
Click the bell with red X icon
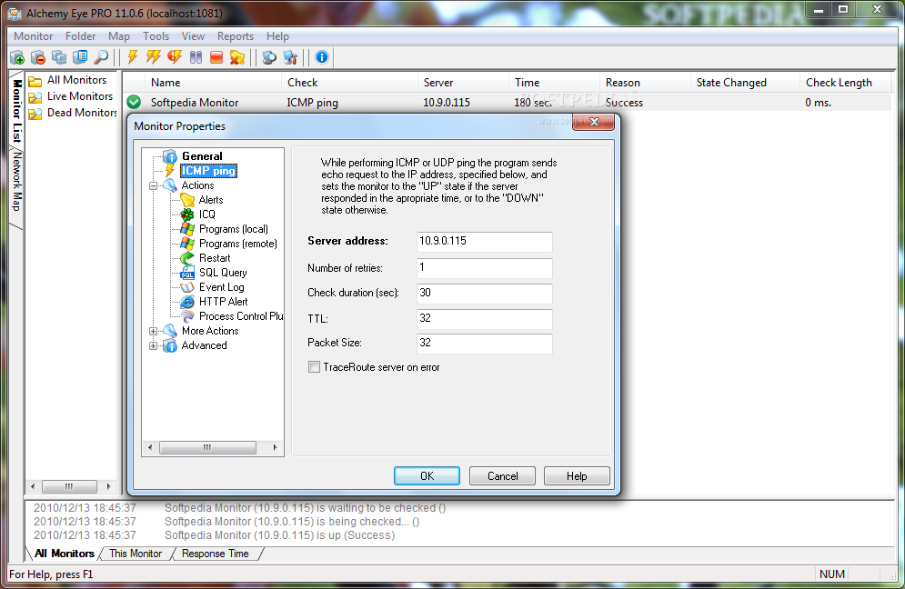click(x=237, y=57)
